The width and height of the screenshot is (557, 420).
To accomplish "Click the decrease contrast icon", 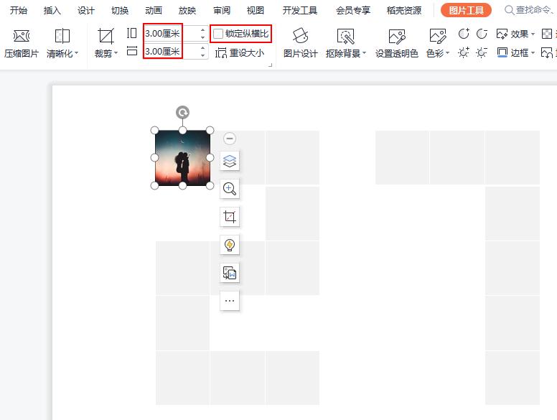I will click(482, 34).
